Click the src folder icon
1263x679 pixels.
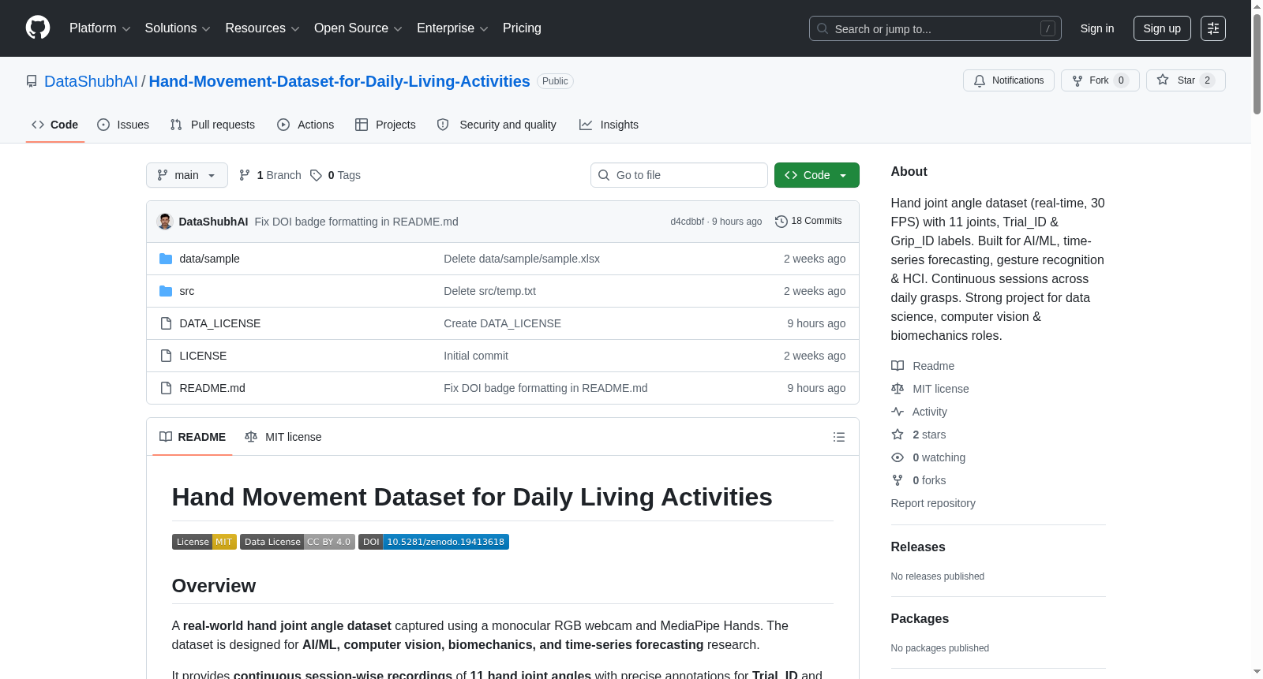(x=166, y=291)
